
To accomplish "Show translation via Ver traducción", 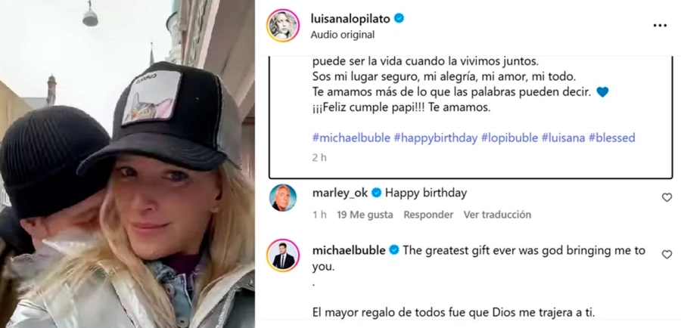I will coord(497,215).
